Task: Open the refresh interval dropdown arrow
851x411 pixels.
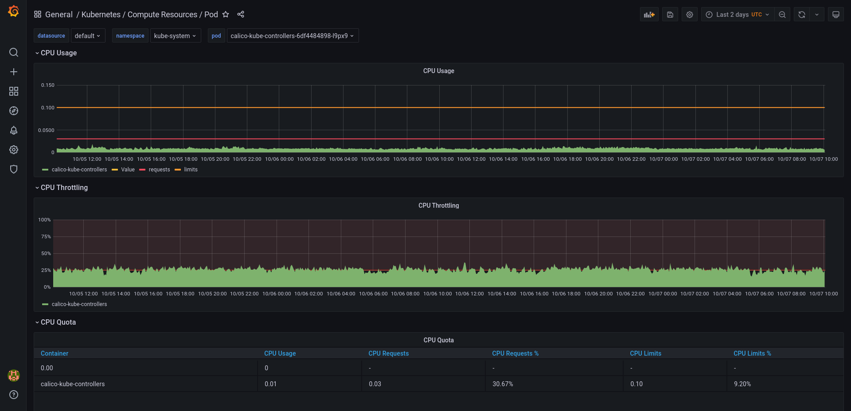Action: (817, 14)
